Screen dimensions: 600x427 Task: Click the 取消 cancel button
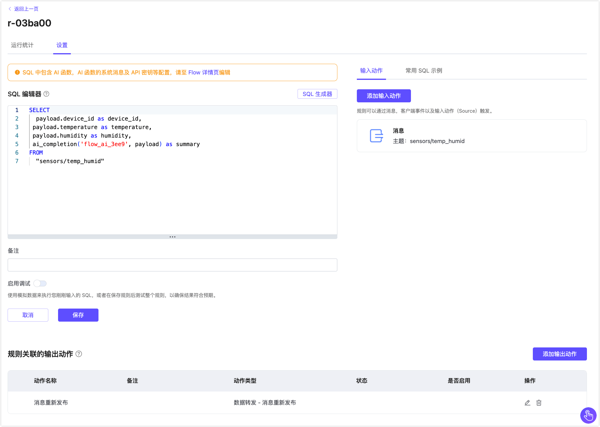click(28, 315)
